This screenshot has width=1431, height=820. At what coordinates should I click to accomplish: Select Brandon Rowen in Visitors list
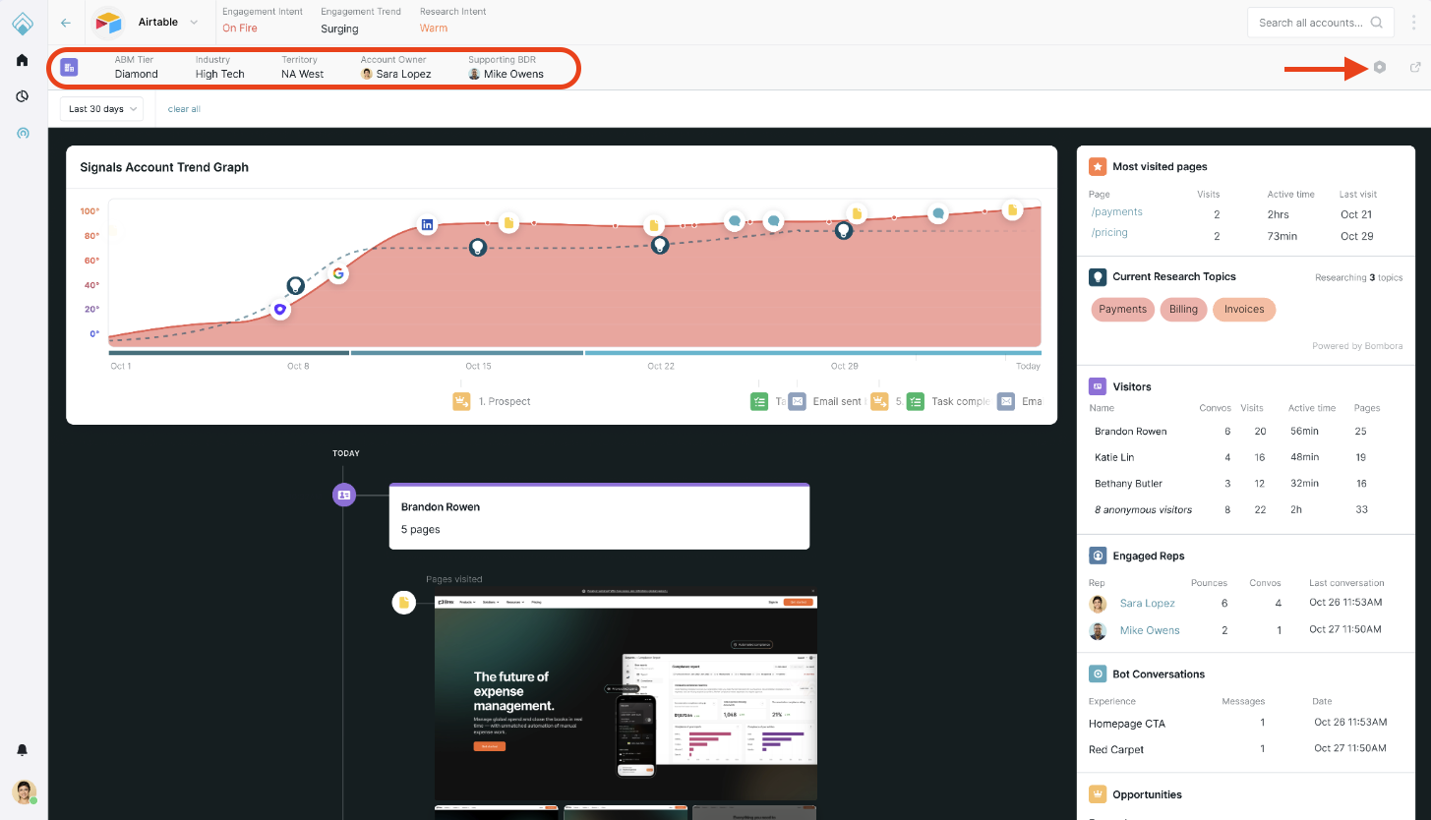[x=1130, y=432]
